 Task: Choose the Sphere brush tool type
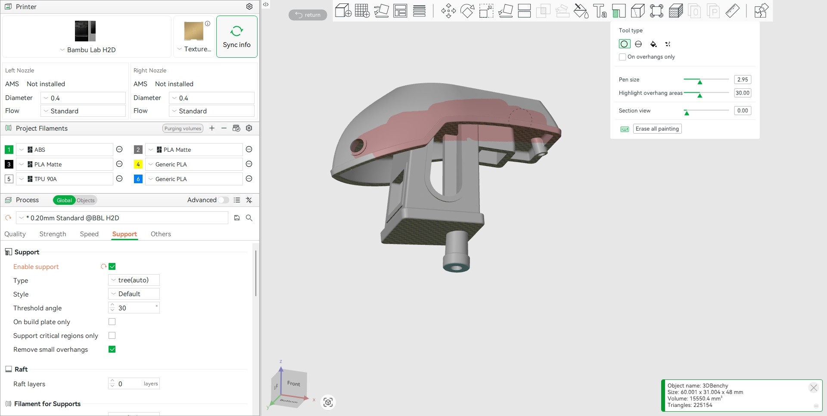click(x=638, y=44)
